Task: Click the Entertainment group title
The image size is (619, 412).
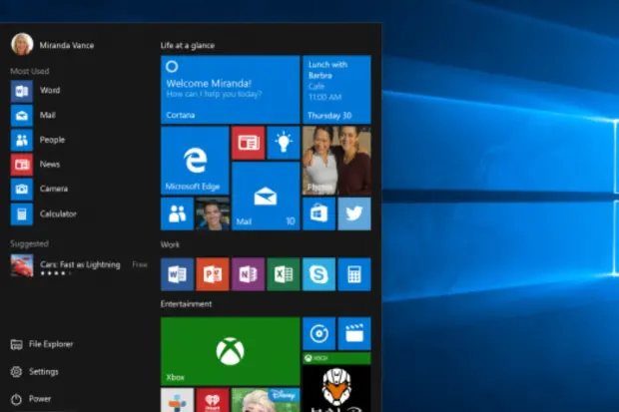Action: click(x=186, y=304)
